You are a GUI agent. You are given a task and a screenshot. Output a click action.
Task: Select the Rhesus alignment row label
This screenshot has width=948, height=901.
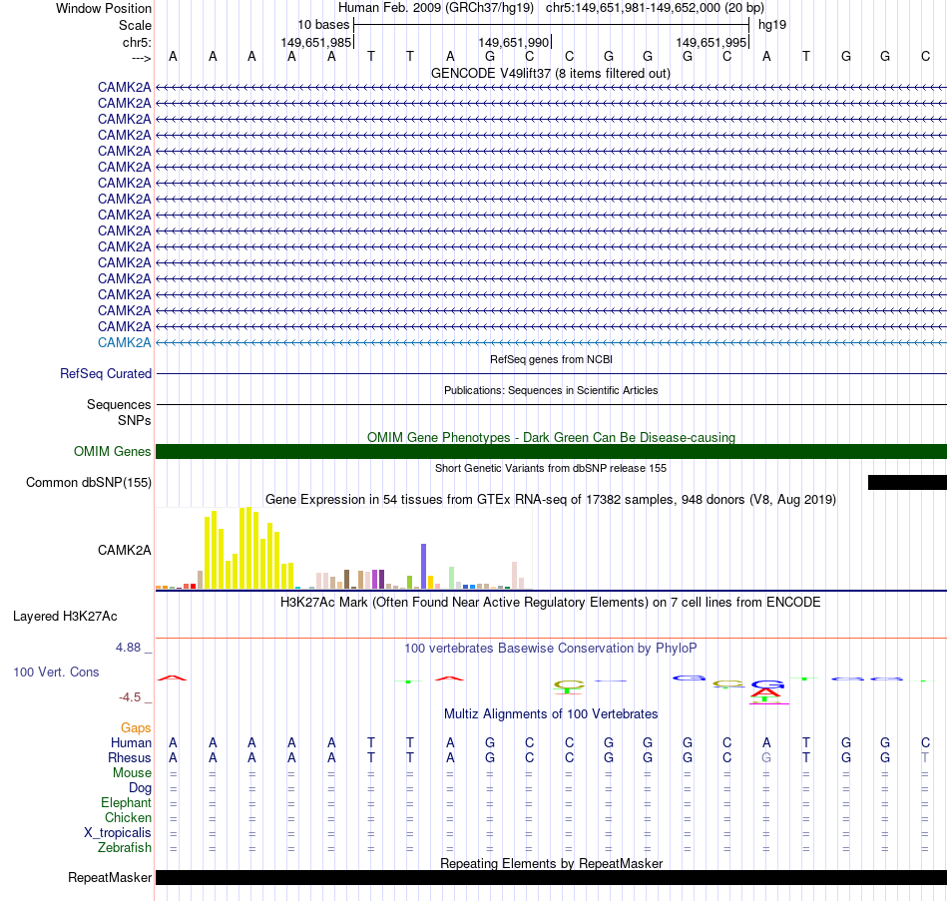130,757
